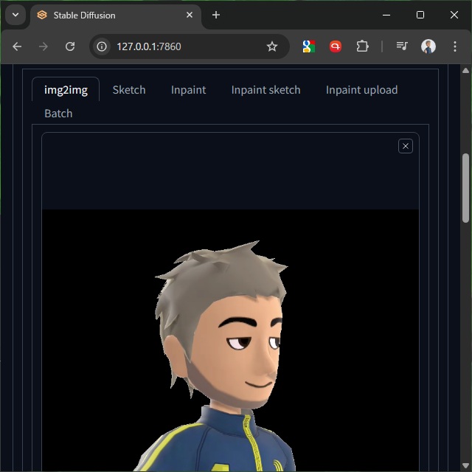Screen dimensions: 472x472
Task: Click the red circular extension icon
Action: click(x=336, y=46)
